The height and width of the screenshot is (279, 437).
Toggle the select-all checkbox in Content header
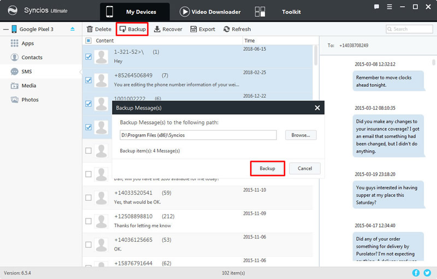tap(88, 40)
